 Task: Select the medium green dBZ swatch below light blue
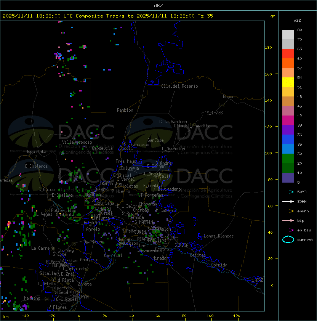pos(288,159)
